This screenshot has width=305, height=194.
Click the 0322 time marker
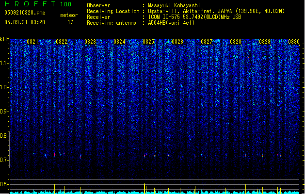pos(62,42)
